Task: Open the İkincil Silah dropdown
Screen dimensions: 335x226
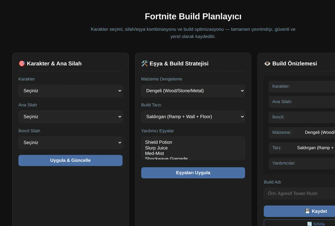Action: click(x=70, y=143)
